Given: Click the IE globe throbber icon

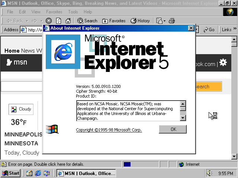Looking at the screenshot, I should click(x=230, y=12).
